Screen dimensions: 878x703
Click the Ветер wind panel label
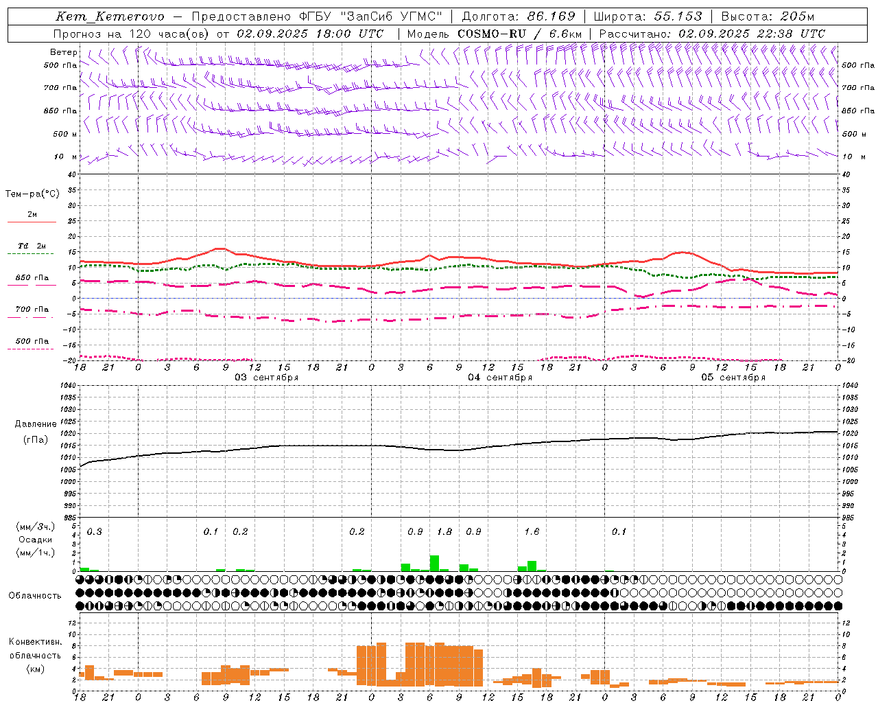click(64, 52)
